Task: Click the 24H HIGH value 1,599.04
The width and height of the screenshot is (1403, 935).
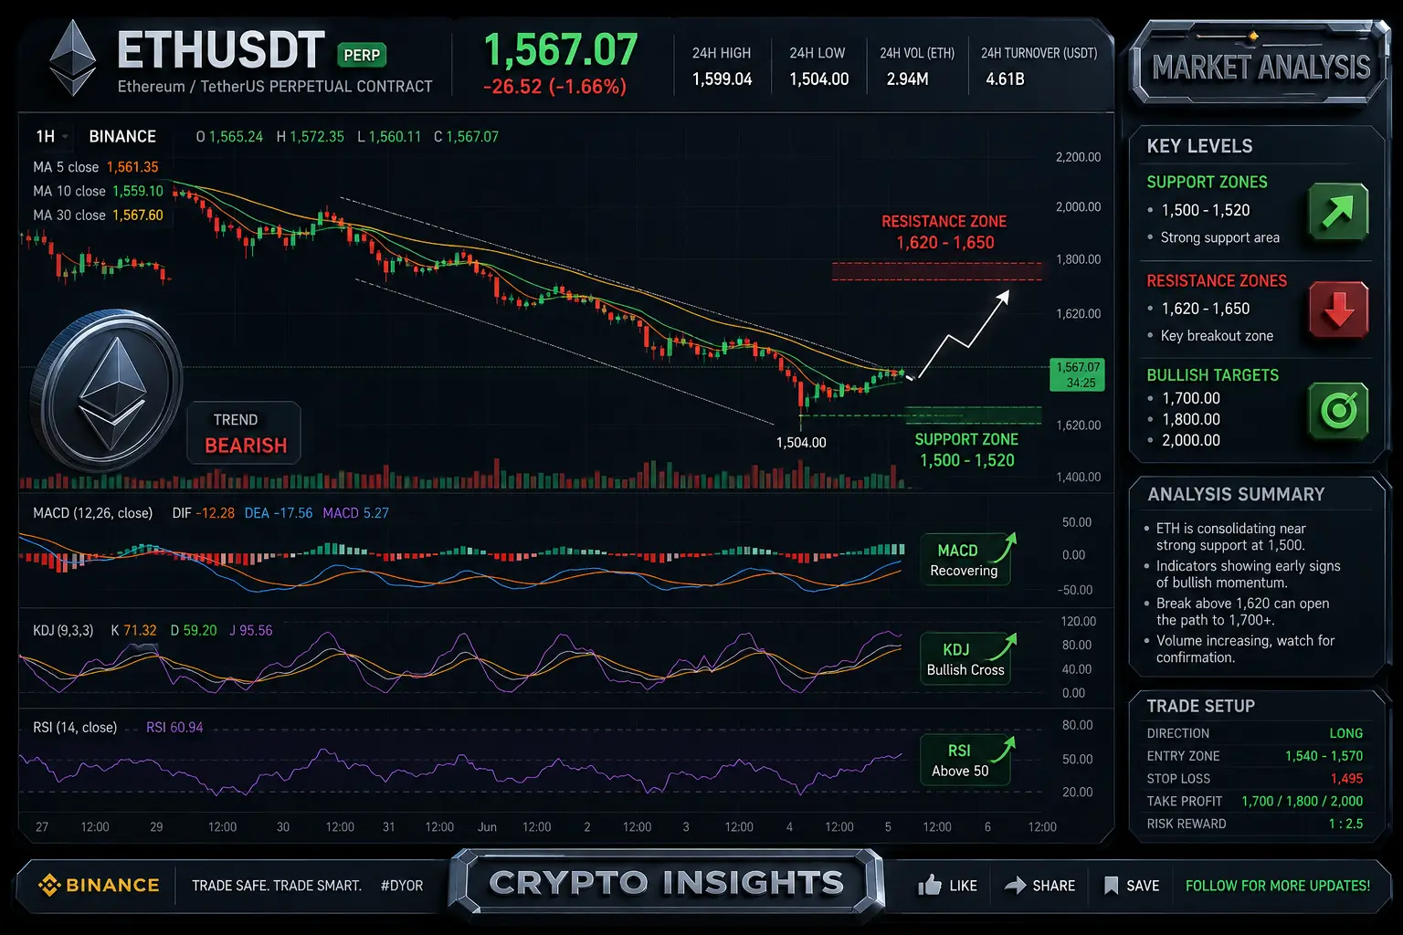Action: coord(722,79)
